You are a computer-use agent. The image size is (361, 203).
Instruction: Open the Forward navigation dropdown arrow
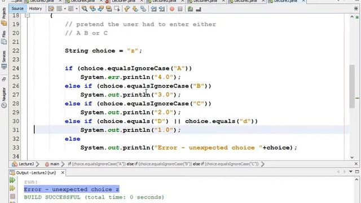click(77, 9)
